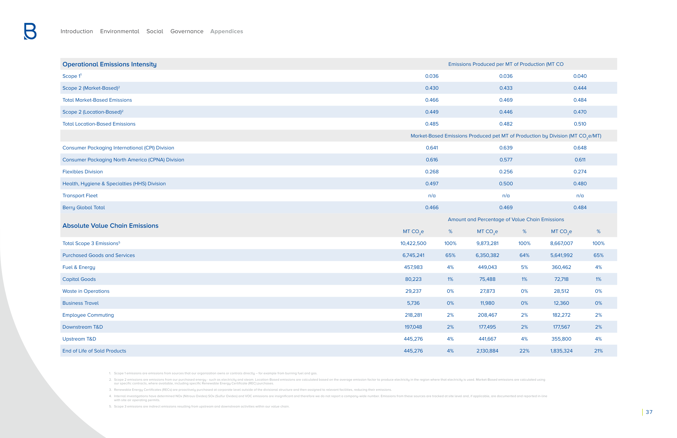This screenshot has width=677, height=438.
Task: Click value 8,667,007
Action: (562, 243)
